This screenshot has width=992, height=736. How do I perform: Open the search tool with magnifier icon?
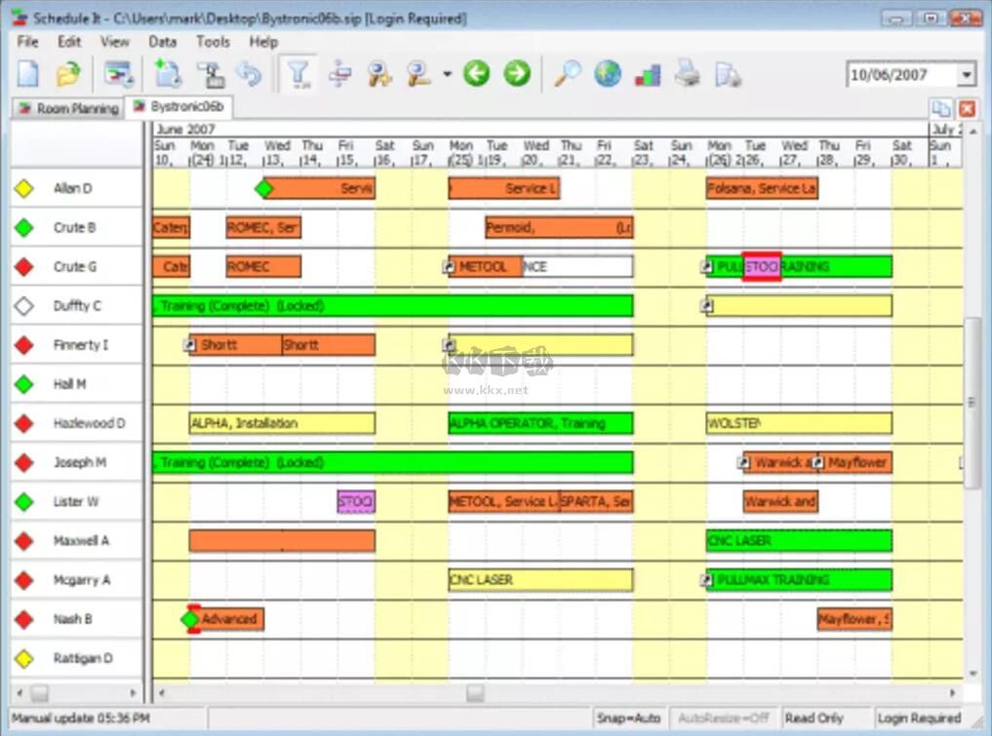point(567,73)
